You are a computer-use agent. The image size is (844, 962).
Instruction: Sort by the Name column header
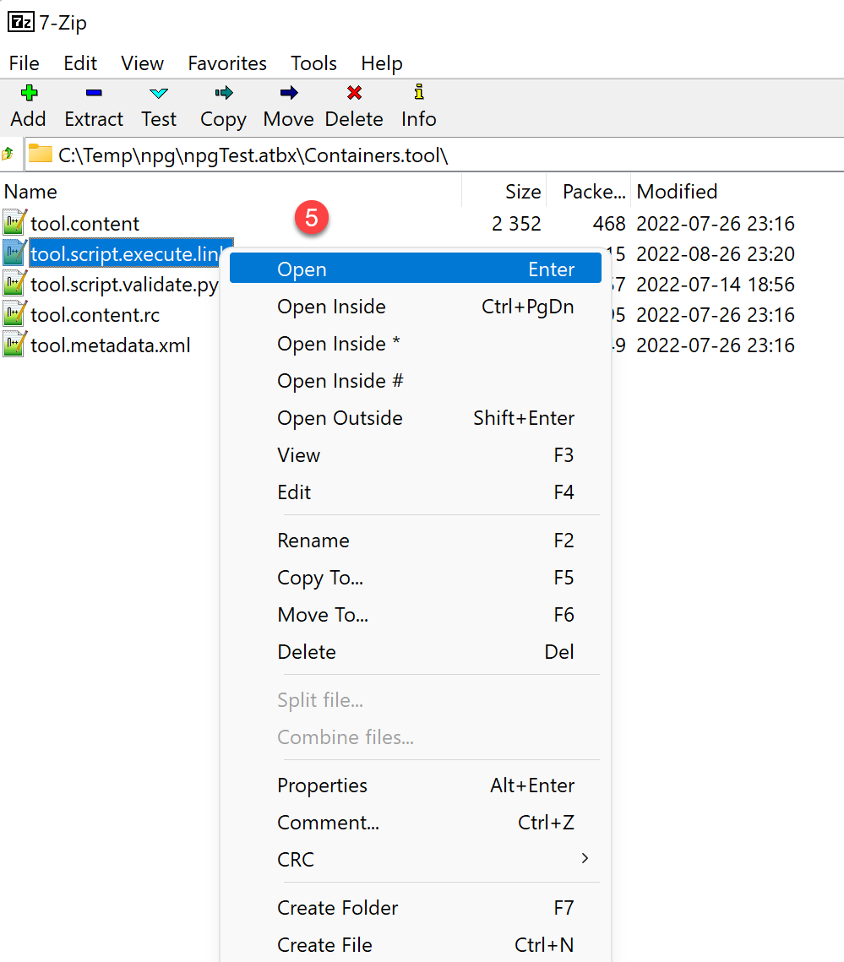[x=231, y=192]
